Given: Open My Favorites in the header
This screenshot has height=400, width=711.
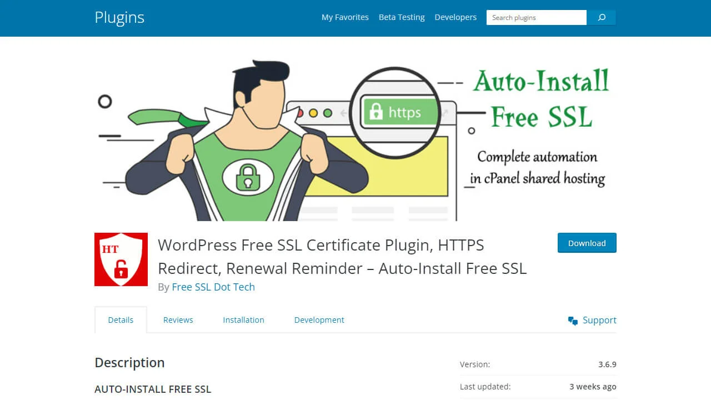Looking at the screenshot, I should click(x=345, y=17).
